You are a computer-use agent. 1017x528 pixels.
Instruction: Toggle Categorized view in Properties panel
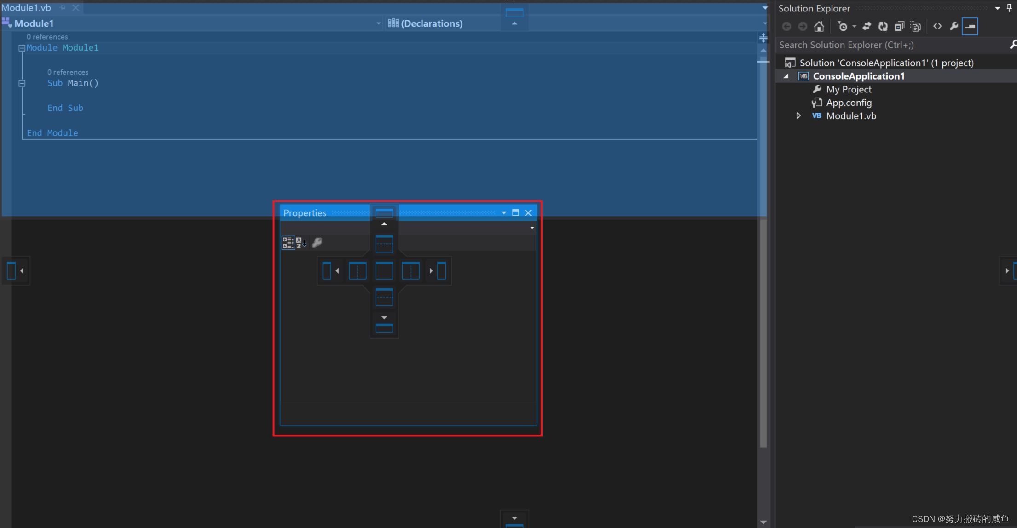click(288, 243)
